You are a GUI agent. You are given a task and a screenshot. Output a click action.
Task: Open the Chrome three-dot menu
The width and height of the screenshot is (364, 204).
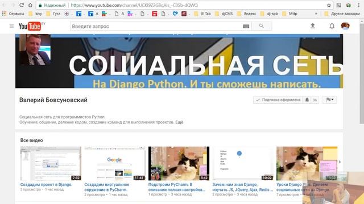click(x=359, y=5)
